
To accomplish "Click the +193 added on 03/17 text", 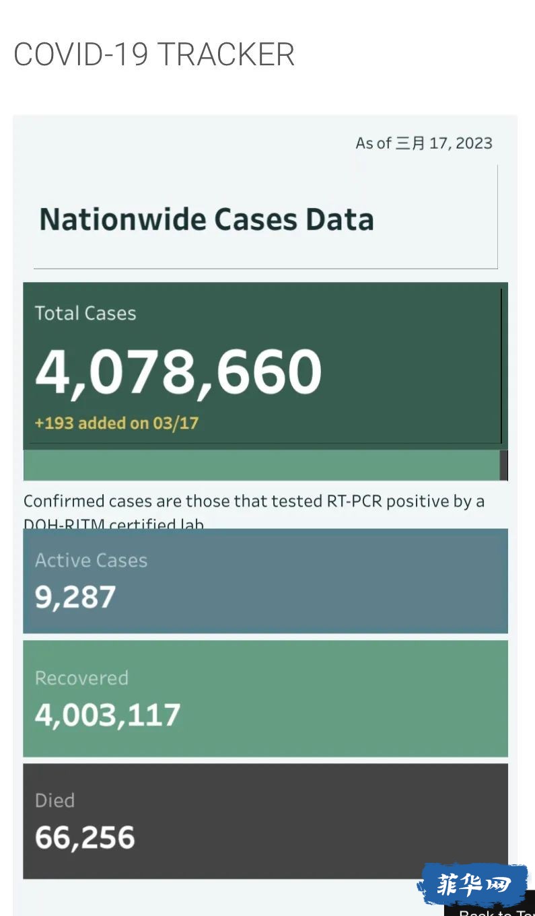I will click(116, 423).
